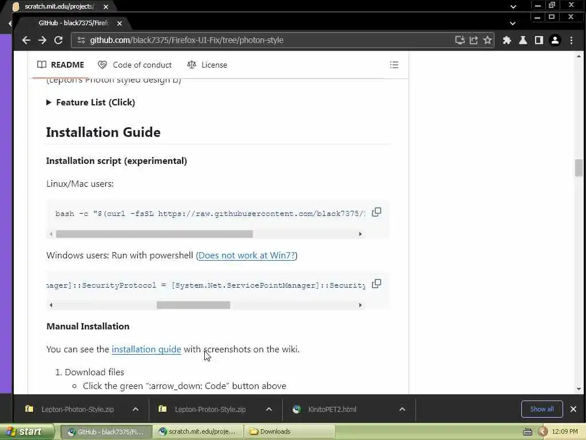
Task: Click right arrow of PowerShell code scrollbar
Action: pos(361,305)
